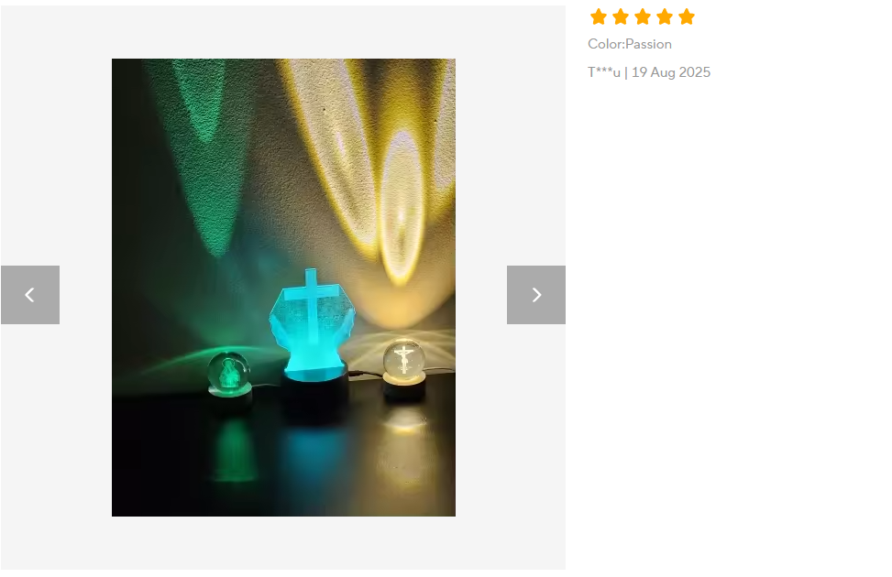
Task: Click the reviewer name T***u
Action: point(603,72)
